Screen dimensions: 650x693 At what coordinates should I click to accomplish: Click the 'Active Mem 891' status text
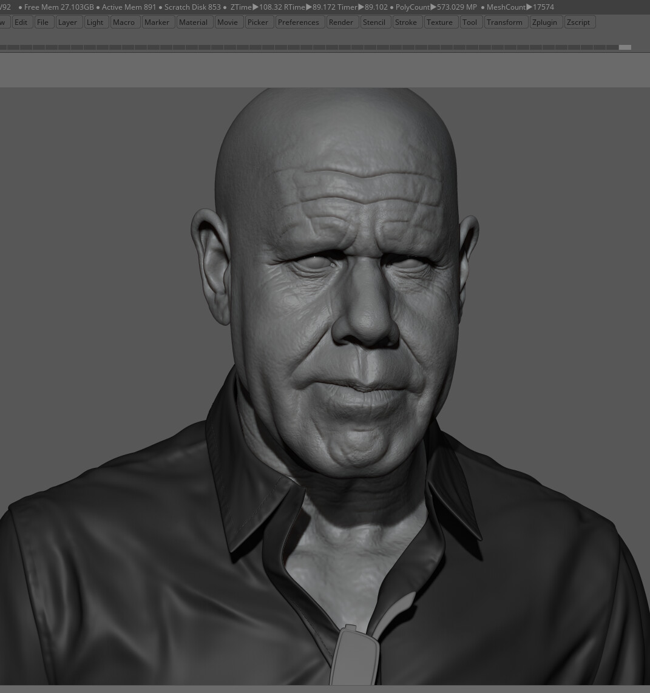point(129,7)
